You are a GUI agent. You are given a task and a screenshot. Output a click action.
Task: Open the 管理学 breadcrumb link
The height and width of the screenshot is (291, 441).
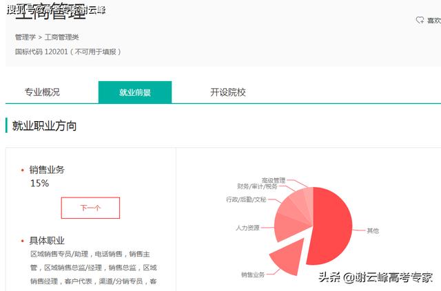coord(25,37)
